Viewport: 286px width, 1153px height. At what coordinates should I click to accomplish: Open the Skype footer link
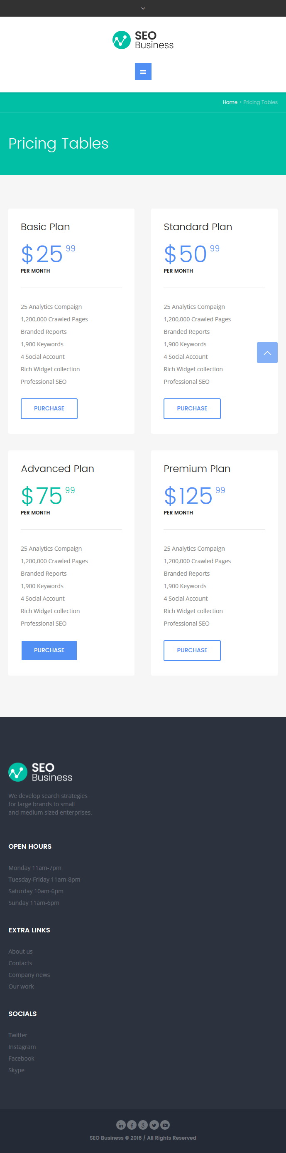(17, 1070)
